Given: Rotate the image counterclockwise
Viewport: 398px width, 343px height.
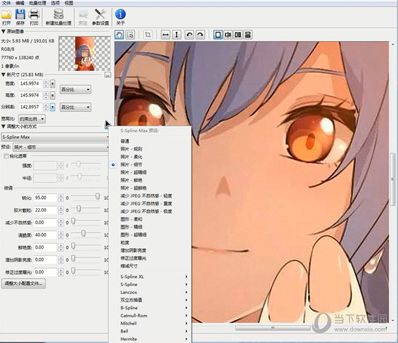Looking at the screenshot, I should 189,34.
